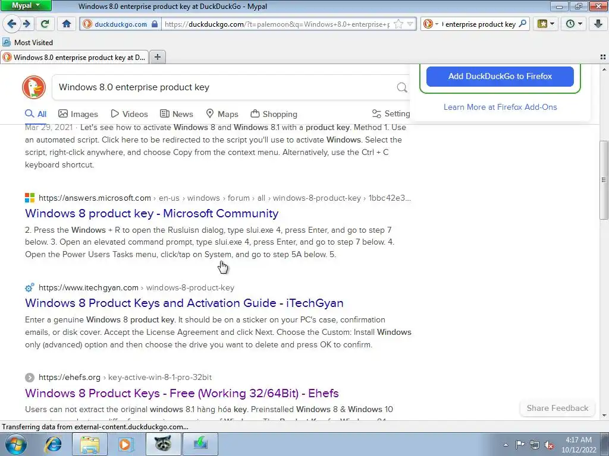Open Windows Media Player from taskbar

pyautogui.click(x=126, y=444)
